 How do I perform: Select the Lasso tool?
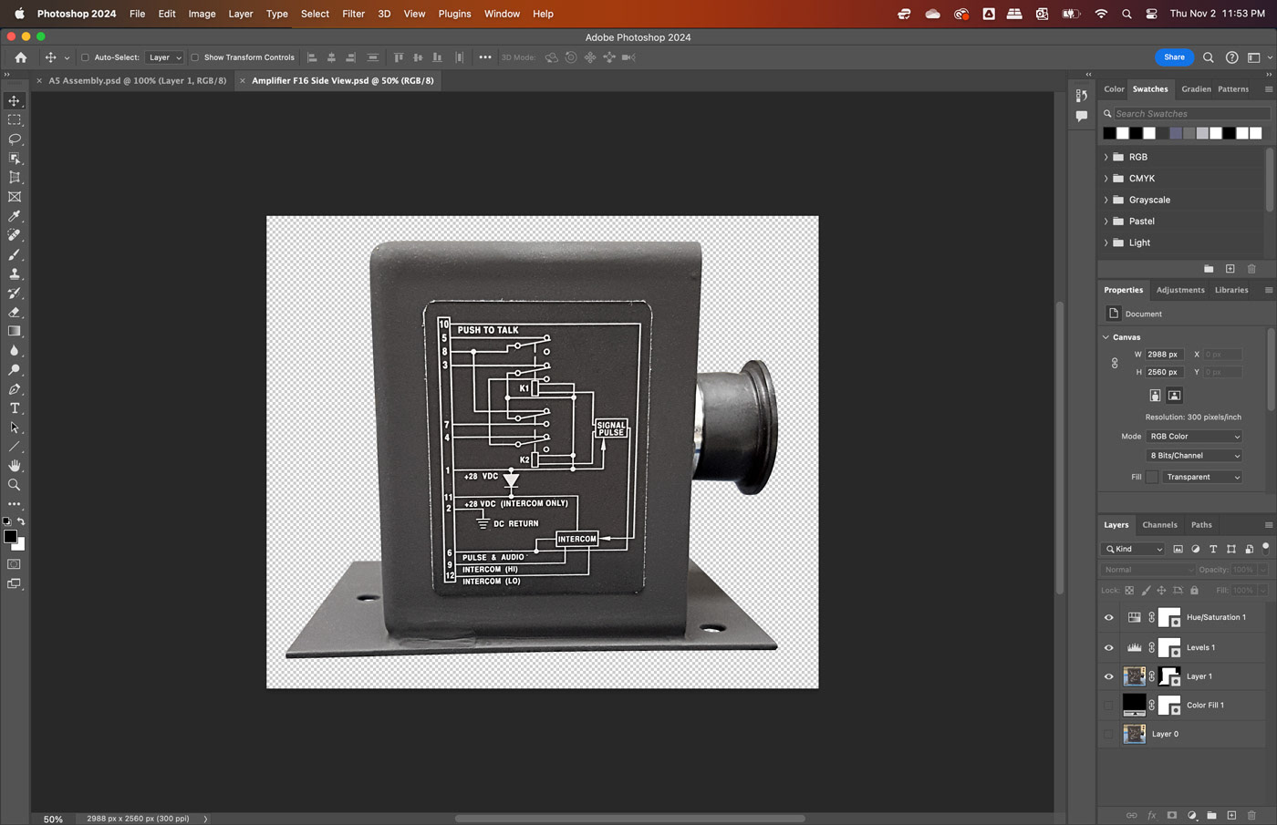click(x=15, y=139)
